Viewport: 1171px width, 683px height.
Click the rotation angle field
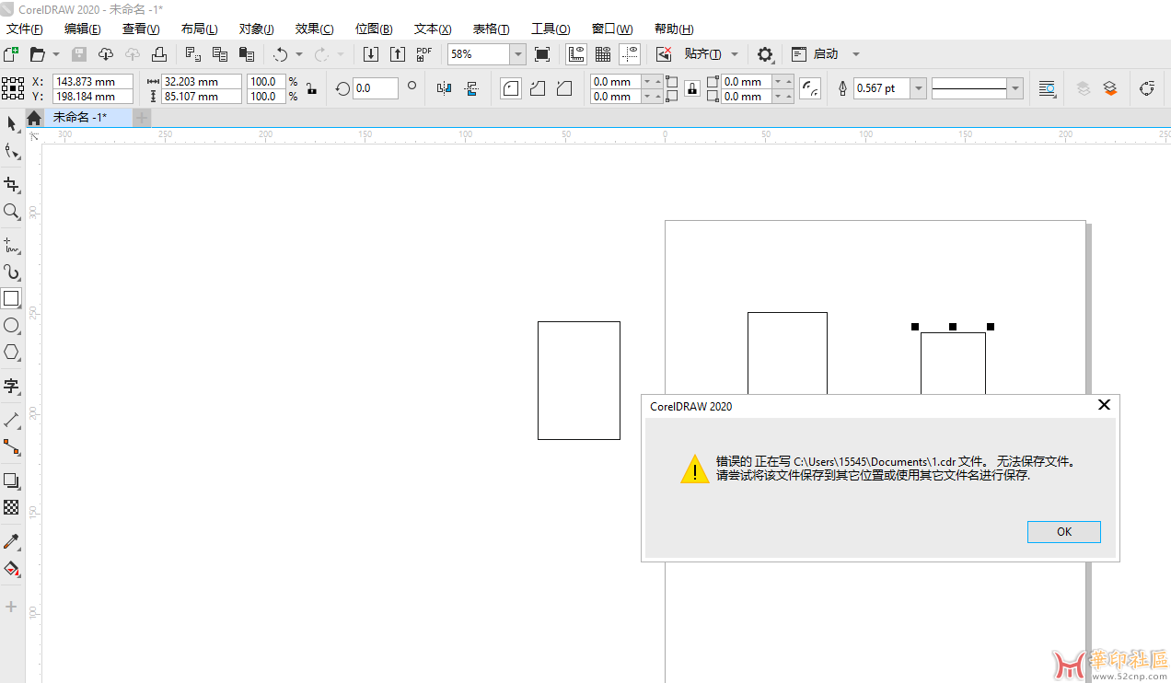(376, 88)
